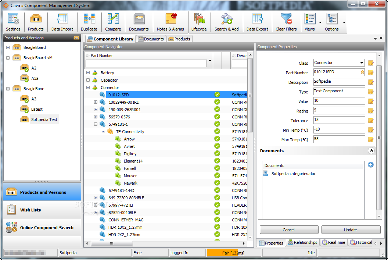Expand the Capacitor category

pos(88,80)
